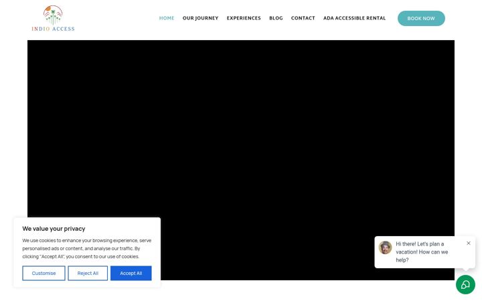Open the Indio Access logo homepage link

point(53,19)
